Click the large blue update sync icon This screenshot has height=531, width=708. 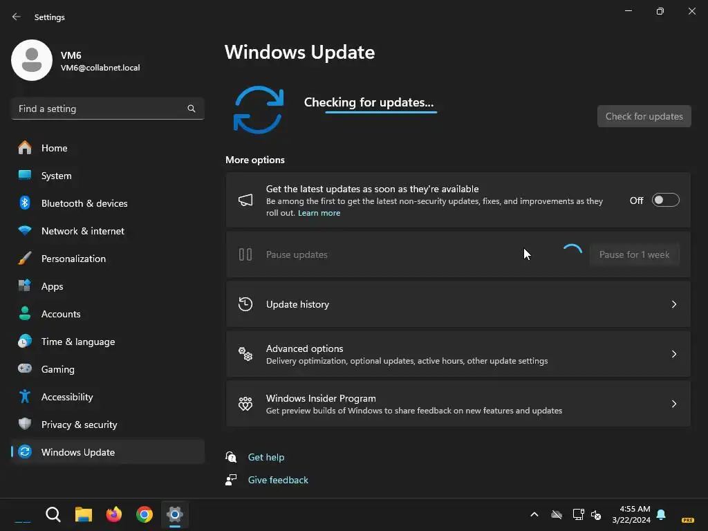[259, 110]
